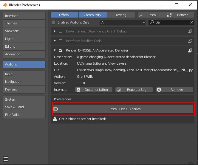198x165 pixels.
Task: Open the Themes preferences section
Action: (24, 23)
